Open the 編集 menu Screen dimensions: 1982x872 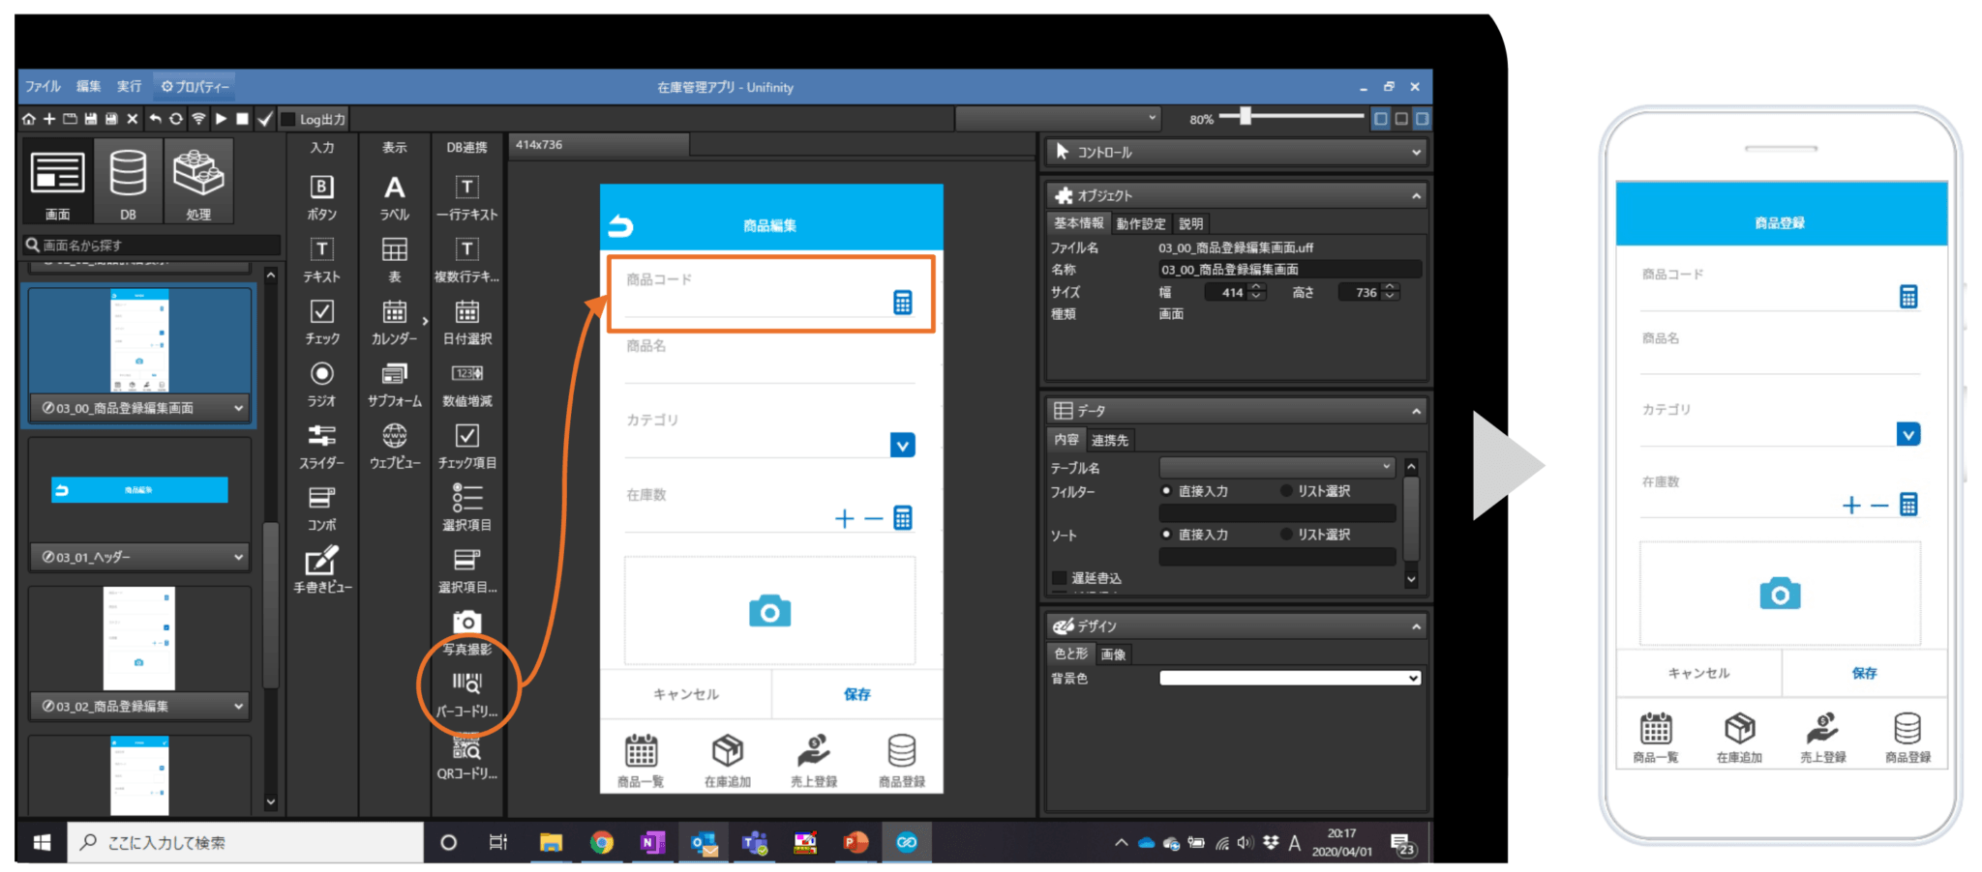tap(88, 86)
